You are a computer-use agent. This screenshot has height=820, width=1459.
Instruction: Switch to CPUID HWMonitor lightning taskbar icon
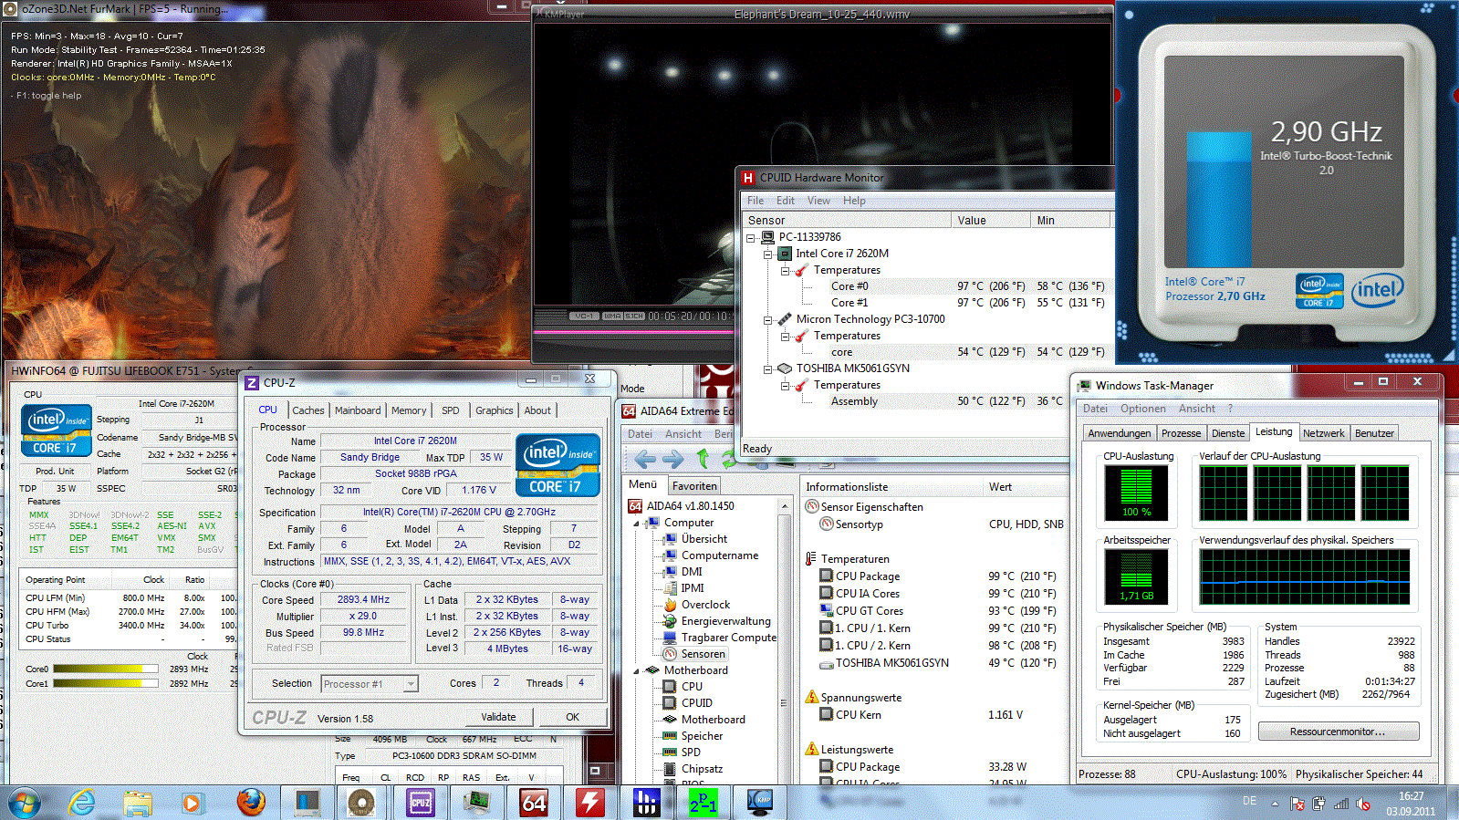[x=590, y=803]
